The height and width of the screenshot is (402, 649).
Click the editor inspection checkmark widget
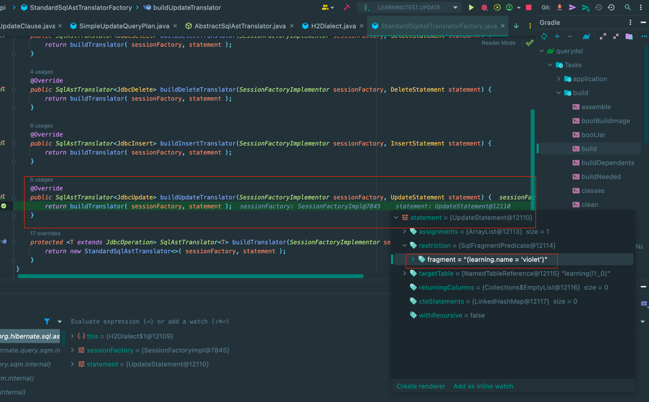coord(529,43)
